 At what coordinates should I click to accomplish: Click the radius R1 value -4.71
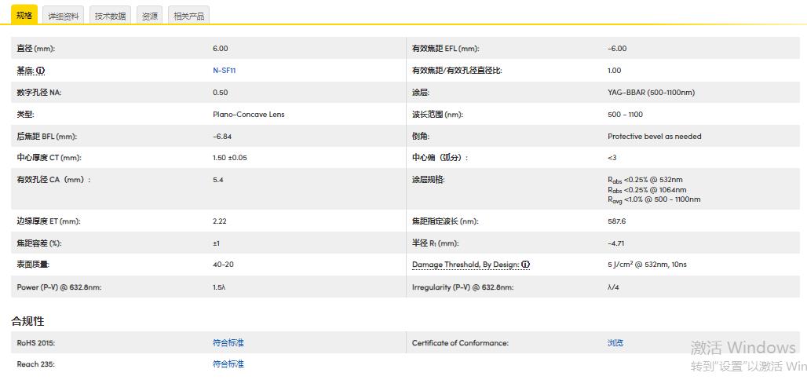point(616,243)
